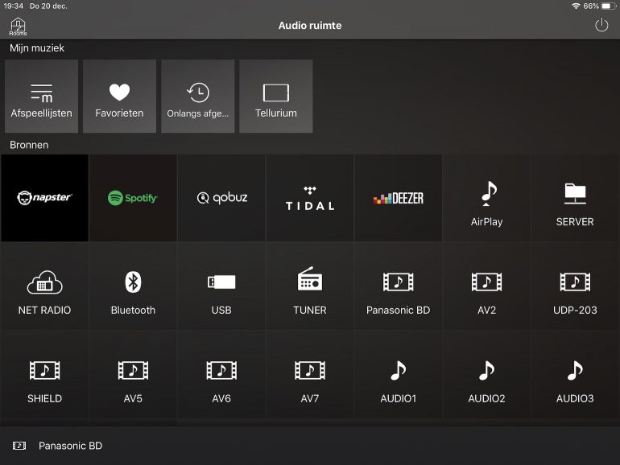Viewport: 620px width, 465px height.
Task: Select the Tellurium tile
Action: point(275,97)
